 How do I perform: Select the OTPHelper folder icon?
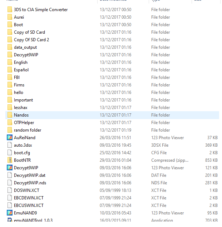click(x=10, y=123)
